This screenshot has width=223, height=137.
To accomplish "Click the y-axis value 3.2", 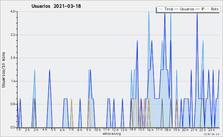I will tap(13, 35).
